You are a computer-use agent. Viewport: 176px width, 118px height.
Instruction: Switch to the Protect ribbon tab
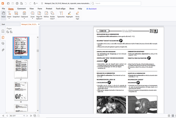coord(49,9)
